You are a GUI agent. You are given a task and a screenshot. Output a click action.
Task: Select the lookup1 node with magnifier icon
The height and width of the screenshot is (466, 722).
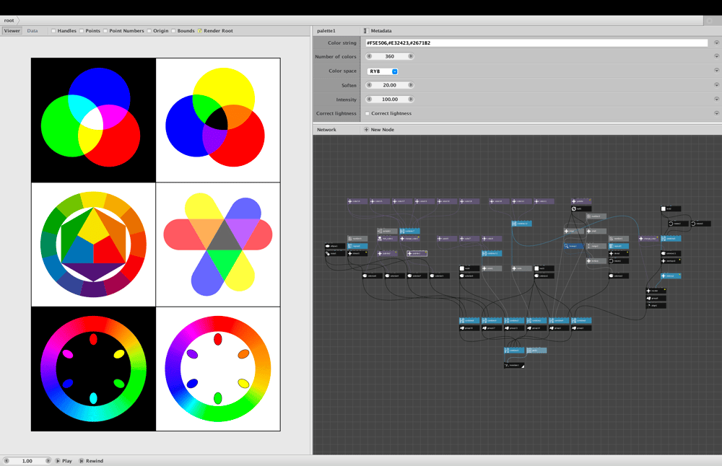[x=574, y=246]
